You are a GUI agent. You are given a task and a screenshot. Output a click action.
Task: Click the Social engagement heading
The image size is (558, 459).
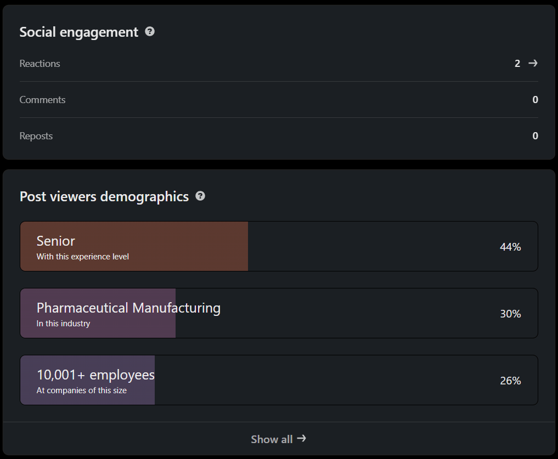pos(79,32)
